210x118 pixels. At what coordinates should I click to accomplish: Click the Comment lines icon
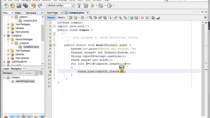[x=153, y=18]
